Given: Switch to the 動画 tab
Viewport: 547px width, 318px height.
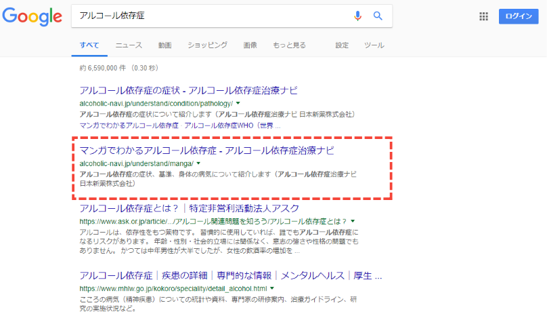Looking at the screenshot, I should (165, 45).
